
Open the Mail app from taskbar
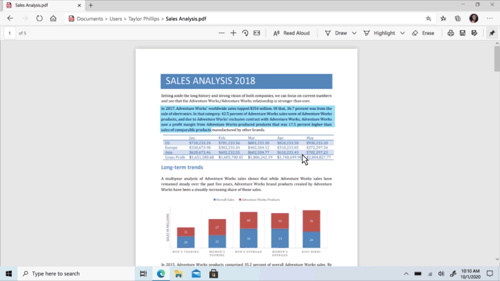point(196,274)
